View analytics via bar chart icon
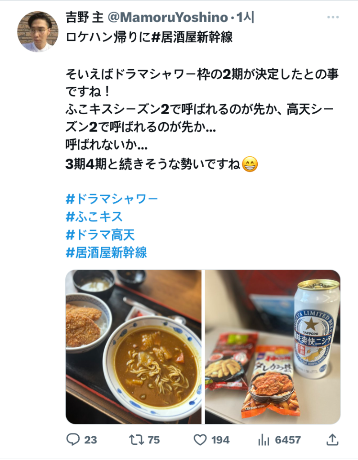 264,440
